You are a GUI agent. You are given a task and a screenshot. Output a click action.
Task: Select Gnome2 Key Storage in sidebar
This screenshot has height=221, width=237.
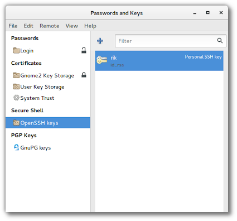click(x=48, y=75)
